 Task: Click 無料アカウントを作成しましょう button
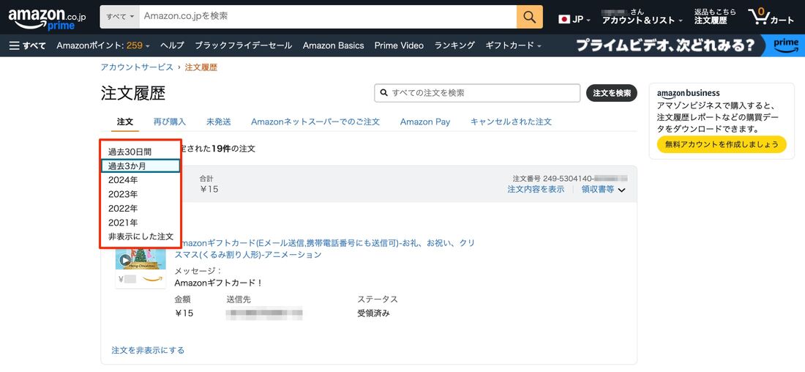coord(722,144)
